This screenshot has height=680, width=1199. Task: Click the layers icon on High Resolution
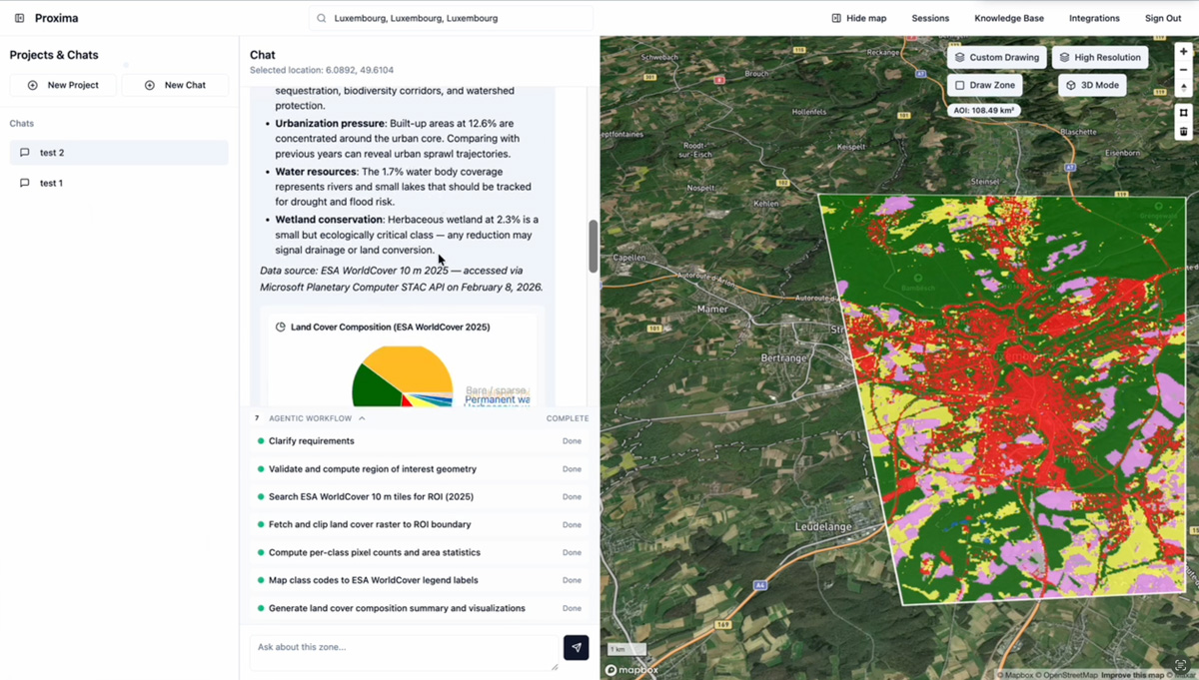1065,57
